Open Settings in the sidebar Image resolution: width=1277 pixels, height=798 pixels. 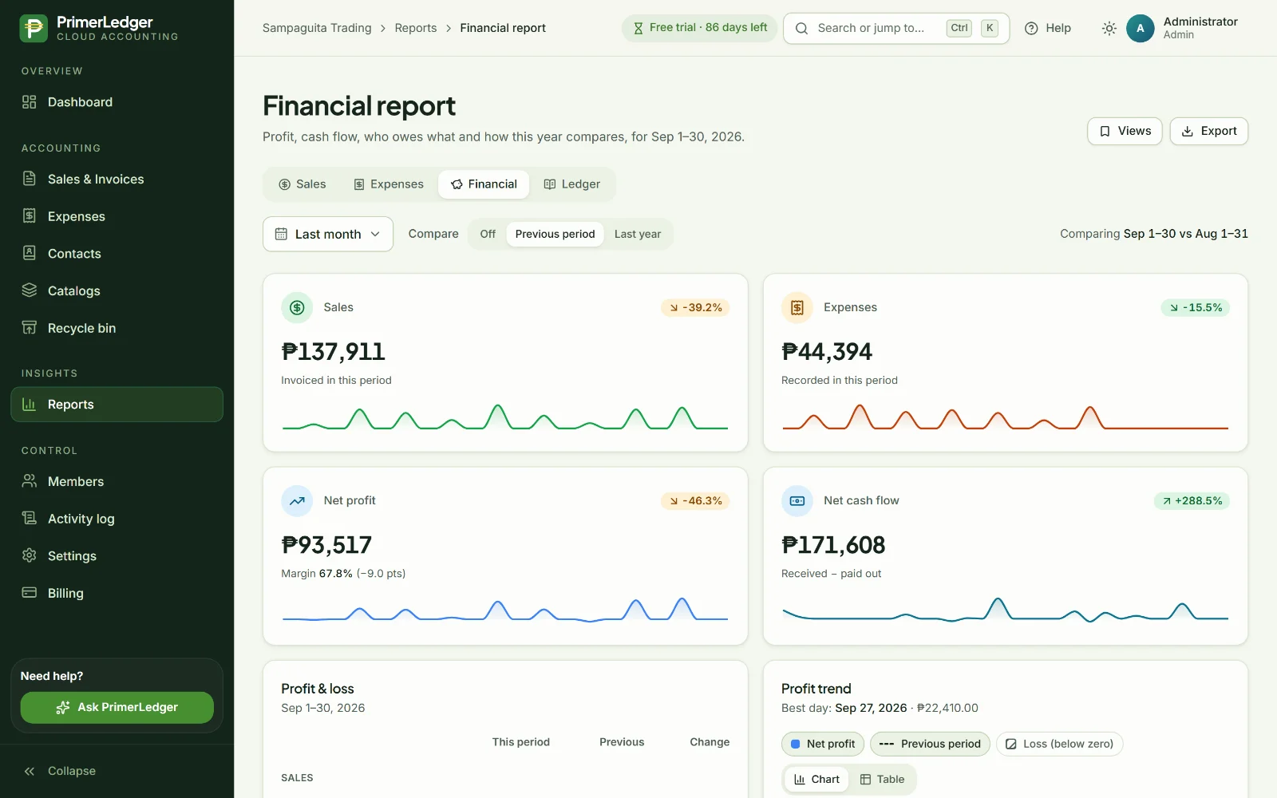pos(117,556)
